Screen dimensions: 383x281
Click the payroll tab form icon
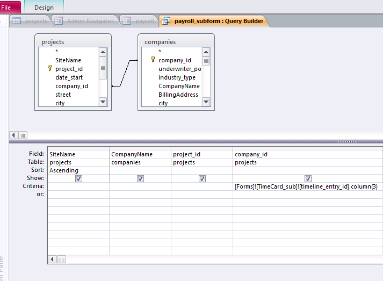[127, 21]
